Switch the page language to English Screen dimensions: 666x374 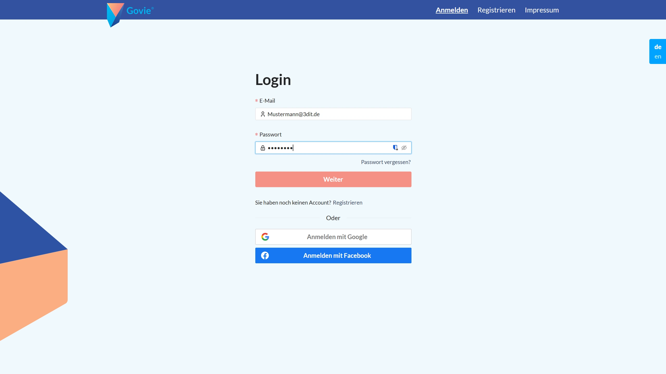click(x=658, y=56)
